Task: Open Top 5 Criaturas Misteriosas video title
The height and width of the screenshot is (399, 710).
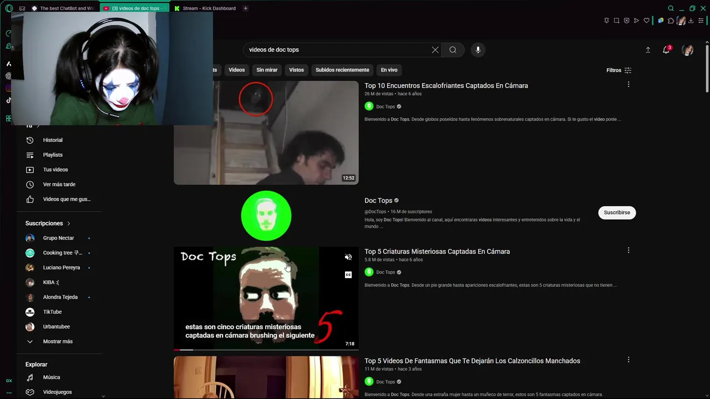Action: (437, 252)
